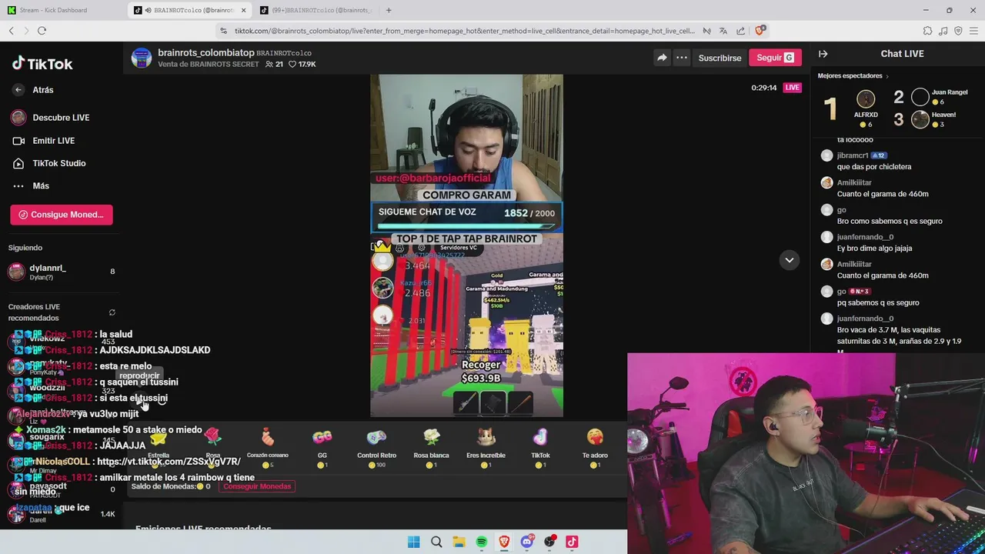Open the Windows Start menu
Viewport: 985px width, 554px height.
pyautogui.click(x=413, y=542)
